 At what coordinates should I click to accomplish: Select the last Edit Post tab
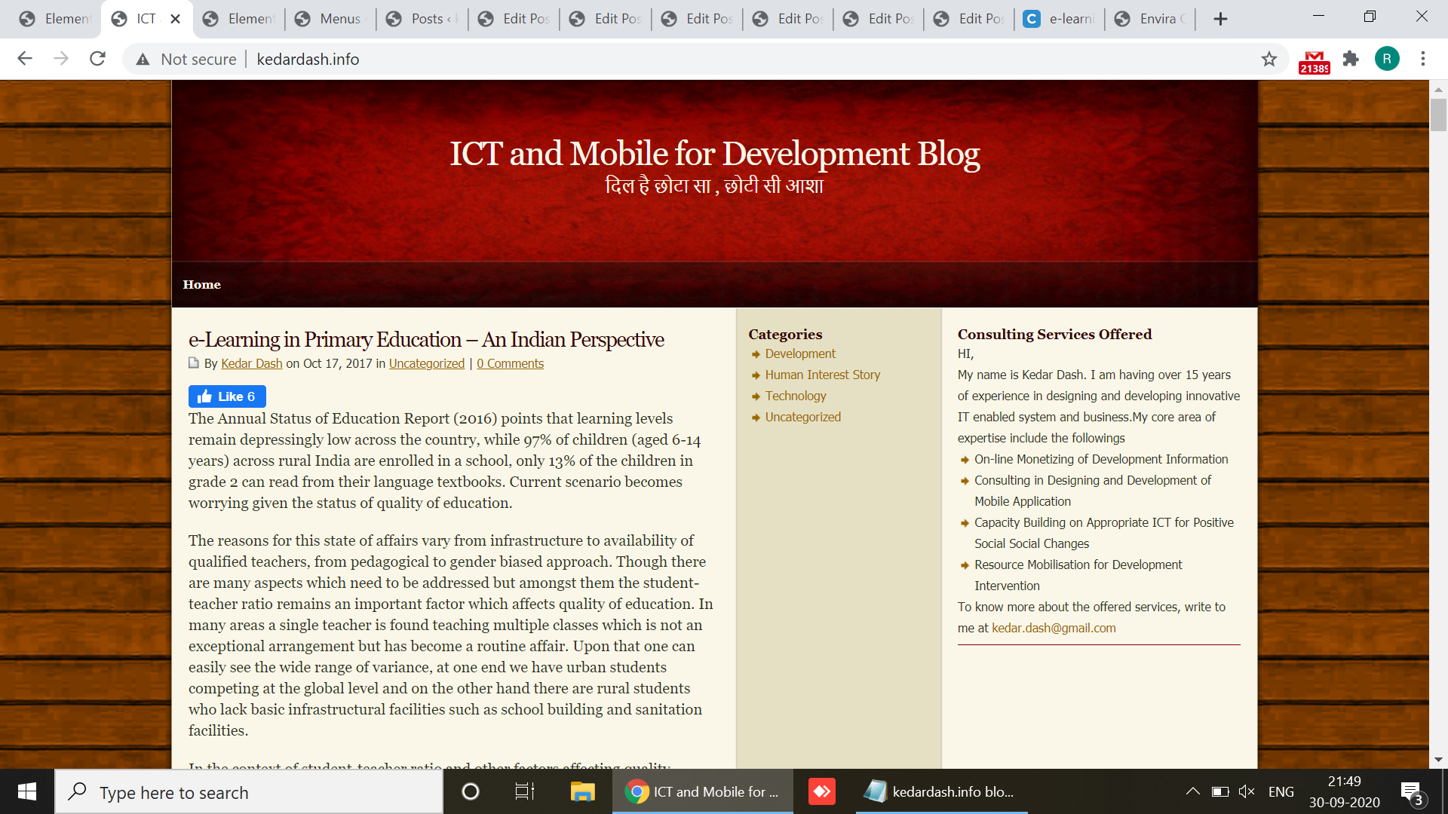(x=968, y=19)
